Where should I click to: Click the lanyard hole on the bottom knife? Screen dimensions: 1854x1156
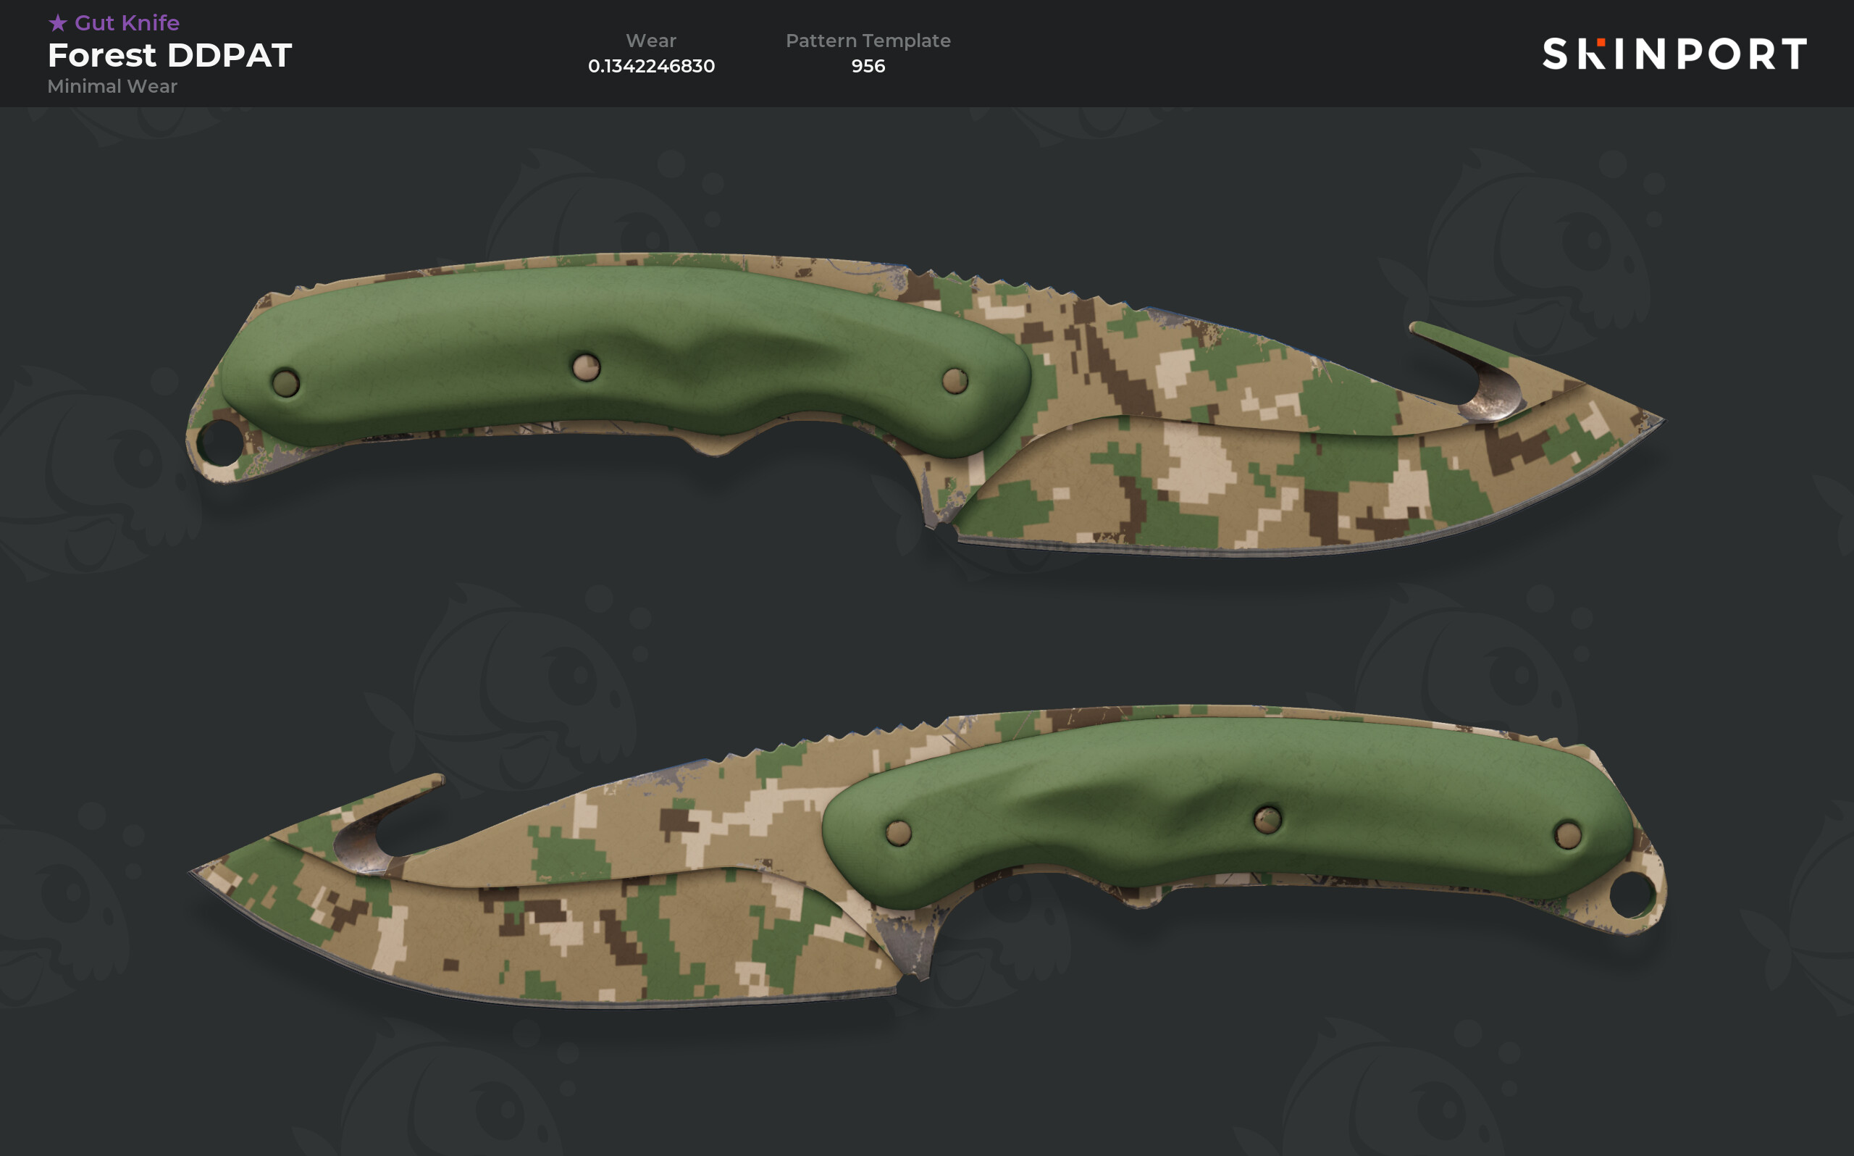click(x=1632, y=894)
